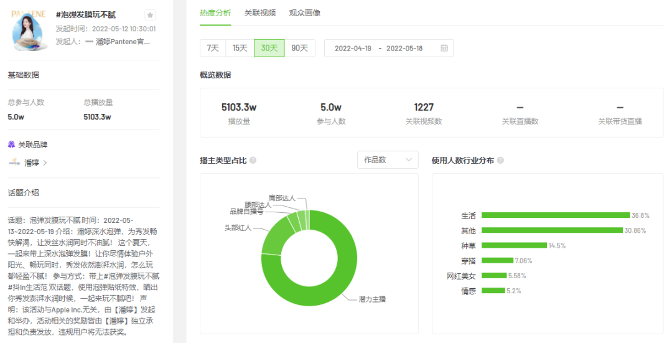Click the 穿搭 7.06% bar
The height and width of the screenshot is (343, 672).
point(497,260)
